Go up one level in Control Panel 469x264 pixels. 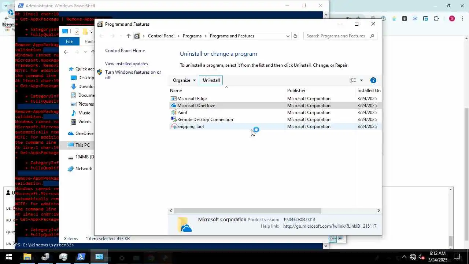coord(128,36)
